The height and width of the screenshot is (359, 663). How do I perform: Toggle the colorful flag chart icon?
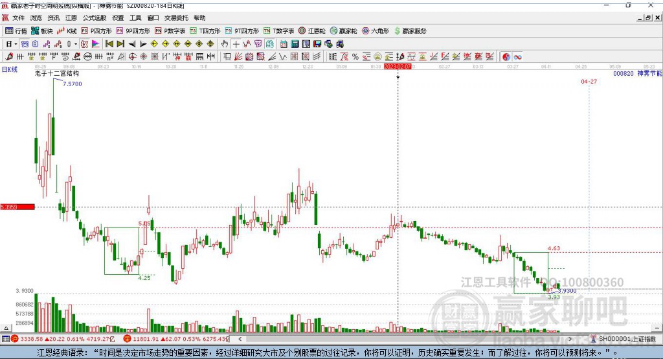click(x=96, y=44)
